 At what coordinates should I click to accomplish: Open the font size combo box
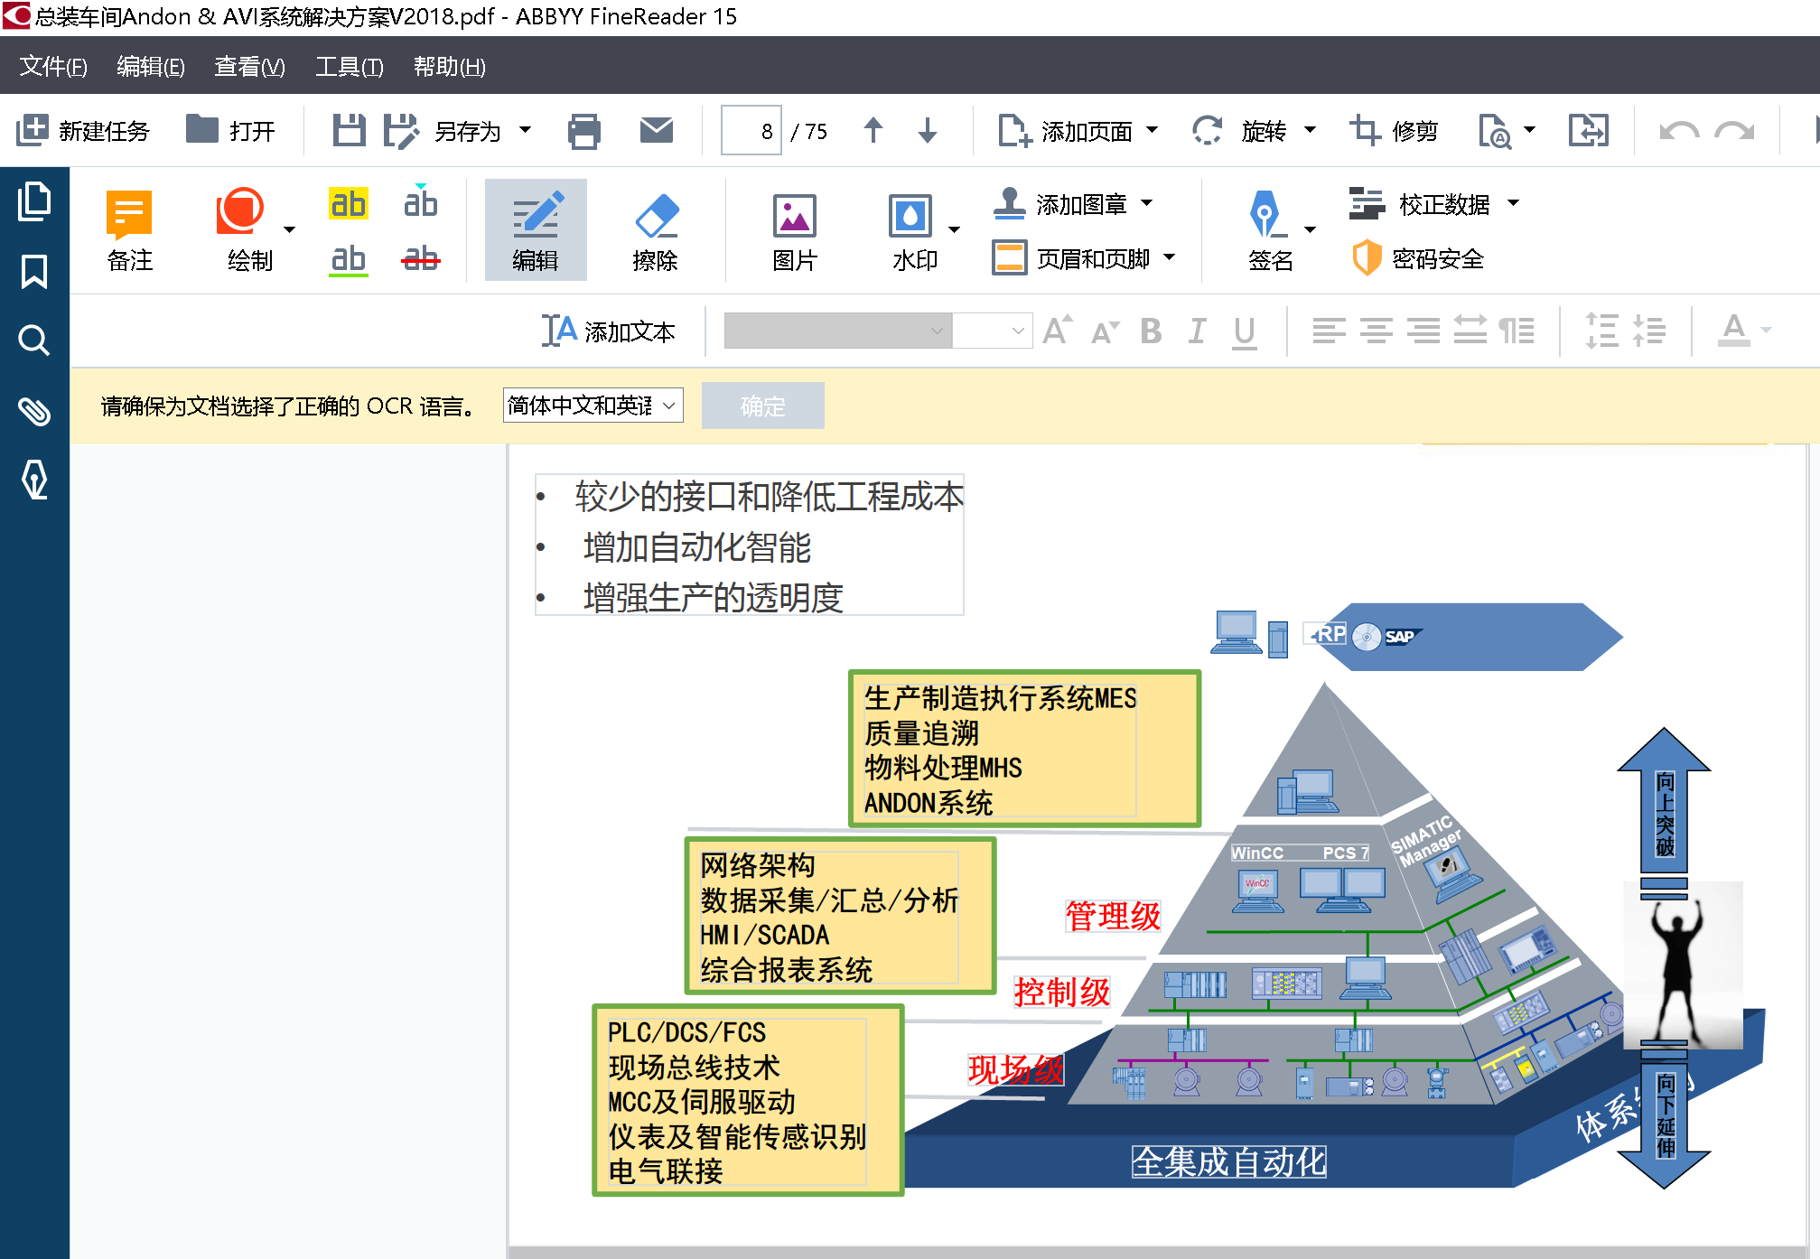[x=992, y=331]
